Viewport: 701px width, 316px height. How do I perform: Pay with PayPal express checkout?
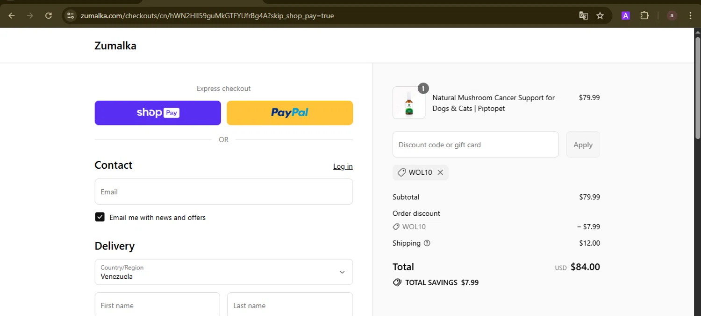click(290, 113)
